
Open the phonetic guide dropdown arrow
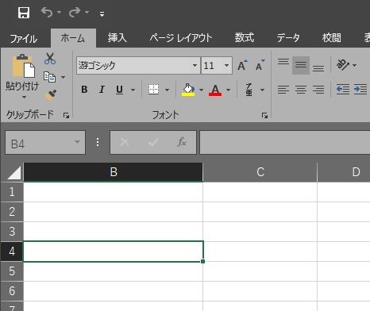[262, 90]
